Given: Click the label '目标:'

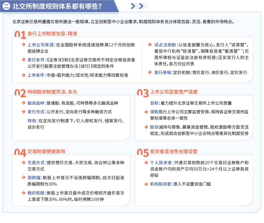Looking at the screenshot, I should pos(155,103).
